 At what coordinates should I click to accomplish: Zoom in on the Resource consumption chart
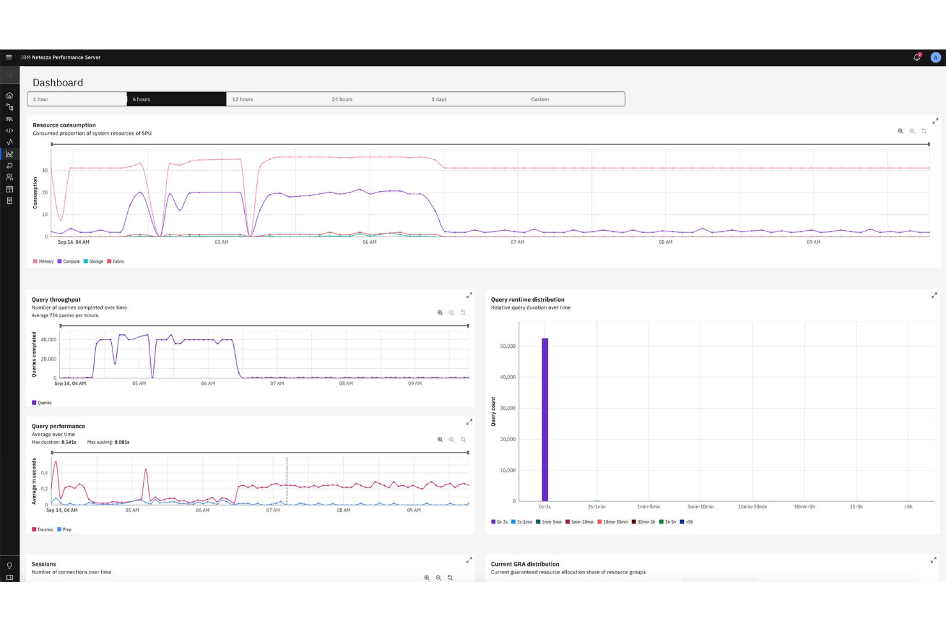899,131
